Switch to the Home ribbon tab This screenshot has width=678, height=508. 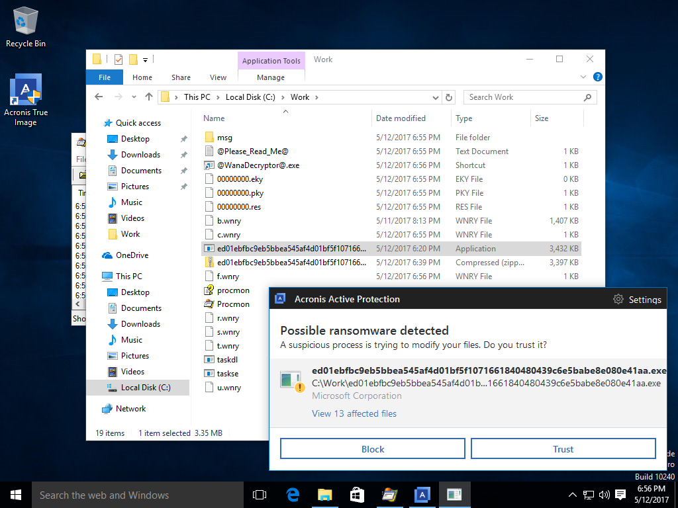click(x=142, y=77)
